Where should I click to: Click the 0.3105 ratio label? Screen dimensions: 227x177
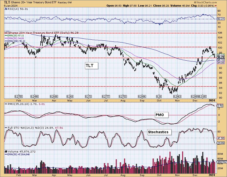pos(203,97)
